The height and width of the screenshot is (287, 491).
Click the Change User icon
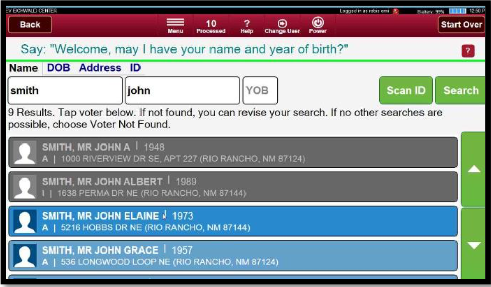(x=282, y=25)
